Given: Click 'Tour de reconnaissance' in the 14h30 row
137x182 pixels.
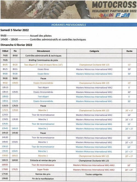Looking at the screenshot, I should [x=43, y=138].
